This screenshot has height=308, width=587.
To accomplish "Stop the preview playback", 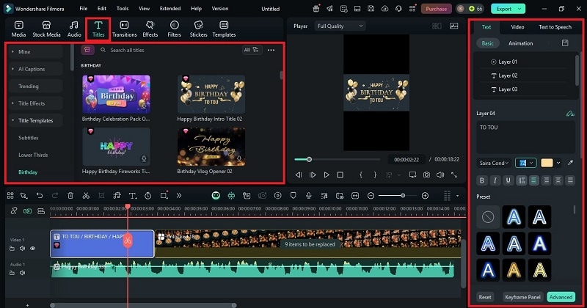I will pos(340,175).
